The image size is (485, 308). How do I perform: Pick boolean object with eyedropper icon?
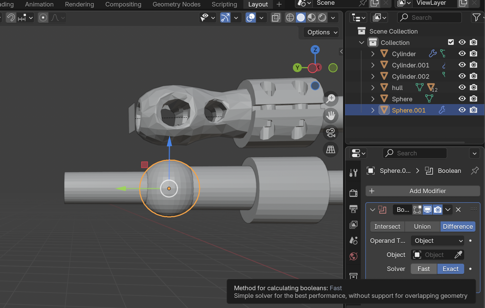pos(458,255)
